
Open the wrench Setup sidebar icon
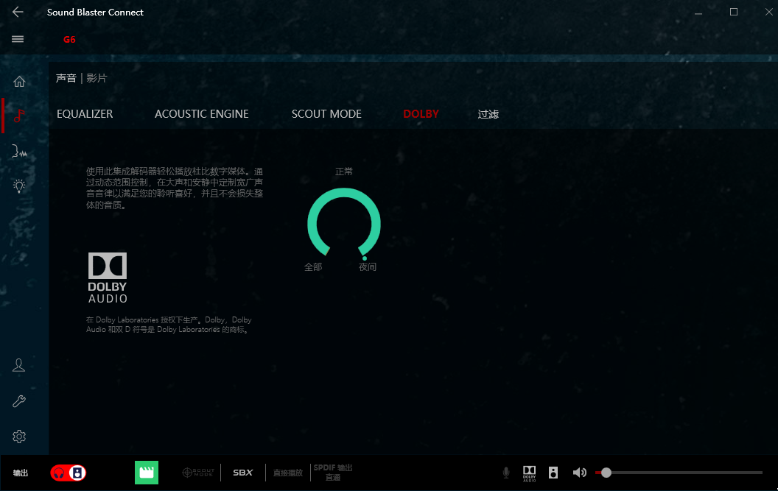coord(19,400)
